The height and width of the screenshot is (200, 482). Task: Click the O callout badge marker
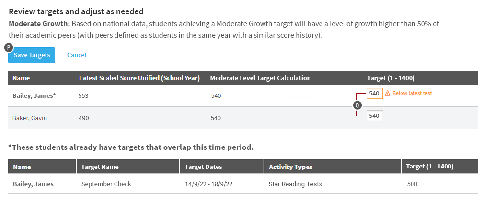357,105
